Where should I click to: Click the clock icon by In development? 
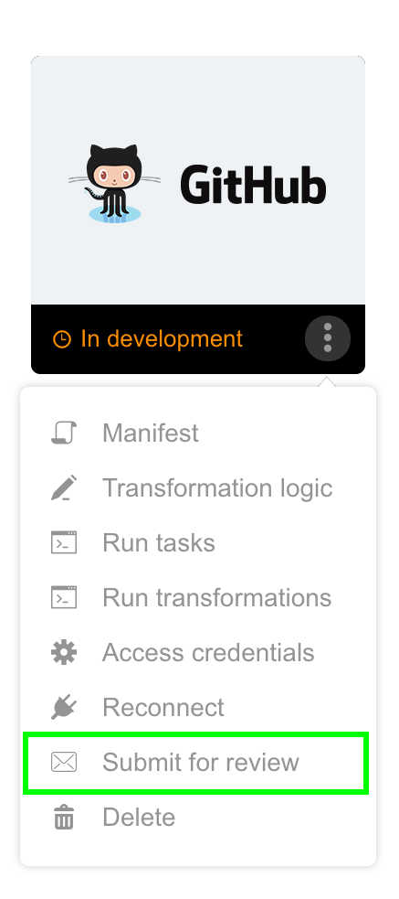[x=62, y=339]
